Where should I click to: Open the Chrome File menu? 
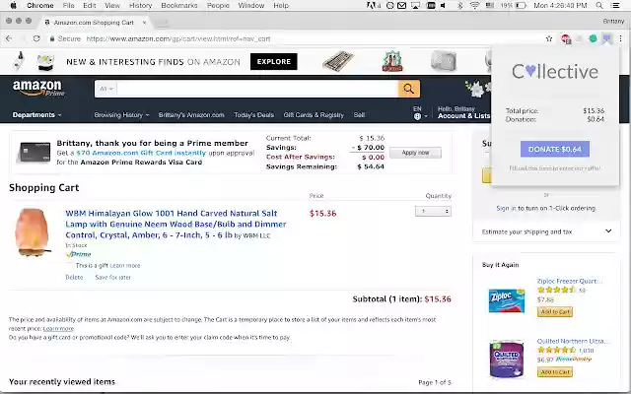pyautogui.click(x=68, y=6)
